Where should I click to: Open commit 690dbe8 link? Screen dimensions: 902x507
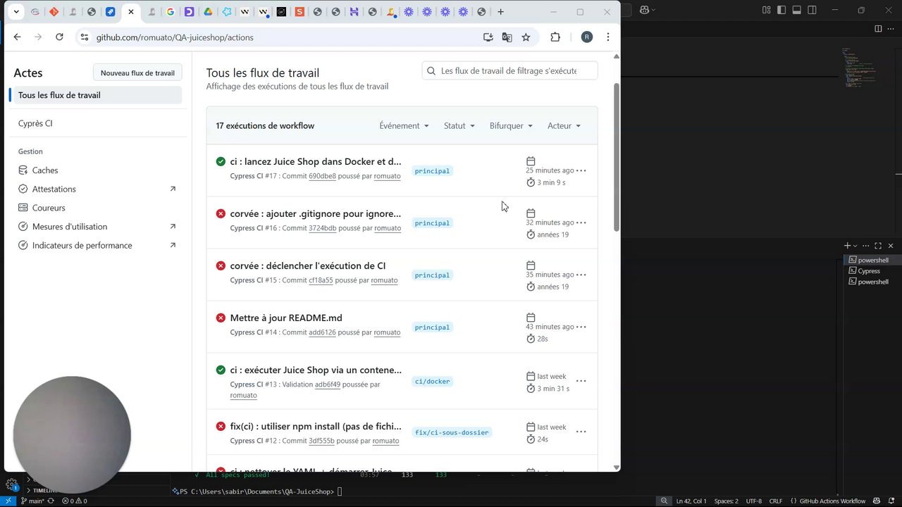[322, 176]
